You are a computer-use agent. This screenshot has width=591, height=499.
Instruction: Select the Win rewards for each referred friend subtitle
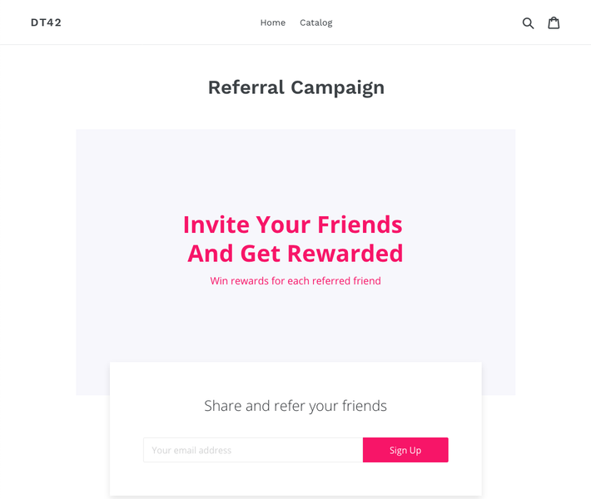coord(295,280)
